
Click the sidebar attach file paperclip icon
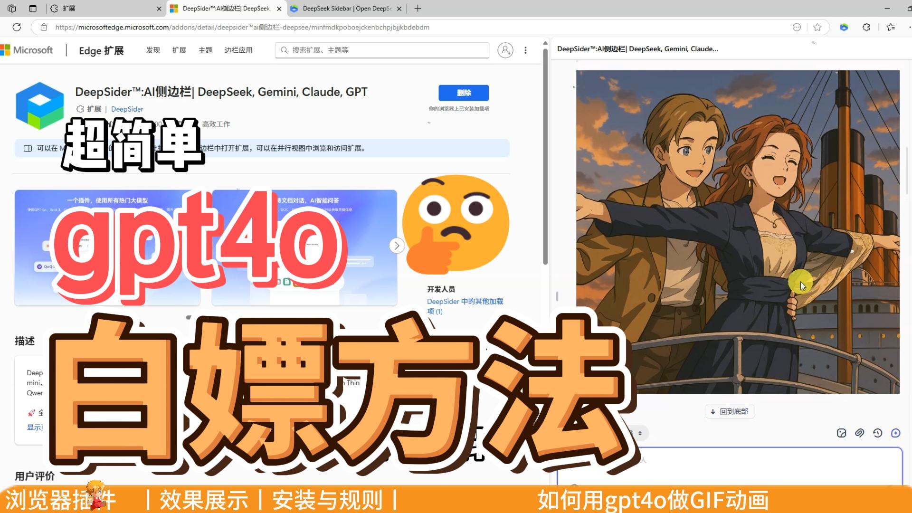click(859, 433)
